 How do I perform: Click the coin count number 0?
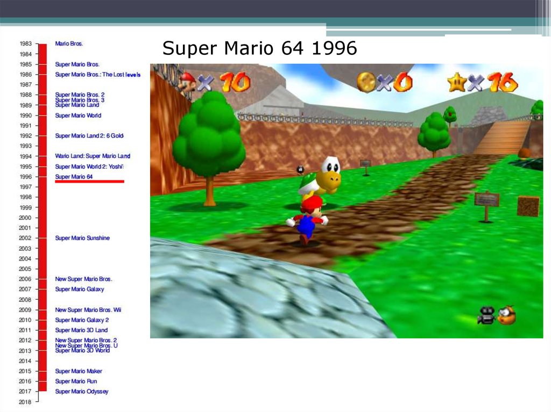point(403,83)
